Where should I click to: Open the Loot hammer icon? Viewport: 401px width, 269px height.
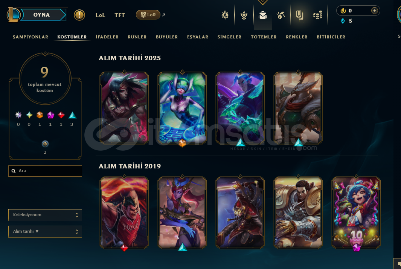pyautogui.click(x=281, y=15)
